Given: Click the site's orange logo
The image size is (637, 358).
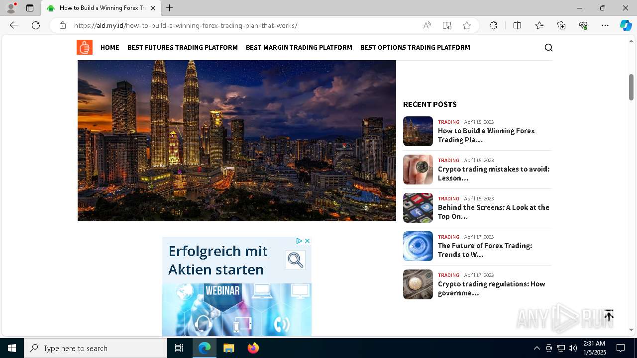Looking at the screenshot, I should click(85, 47).
